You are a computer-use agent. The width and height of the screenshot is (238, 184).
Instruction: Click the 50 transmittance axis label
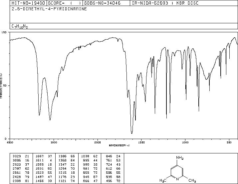(5, 86)
